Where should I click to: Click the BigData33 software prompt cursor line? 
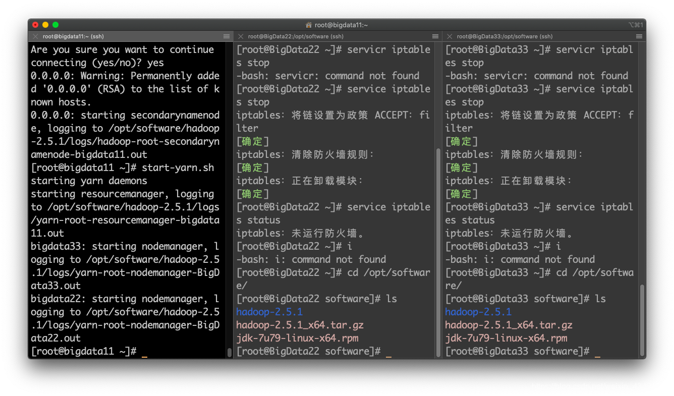[523, 351]
